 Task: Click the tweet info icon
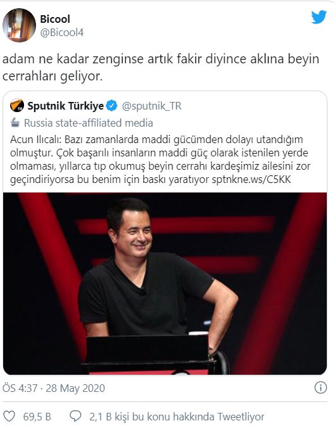click(320, 387)
